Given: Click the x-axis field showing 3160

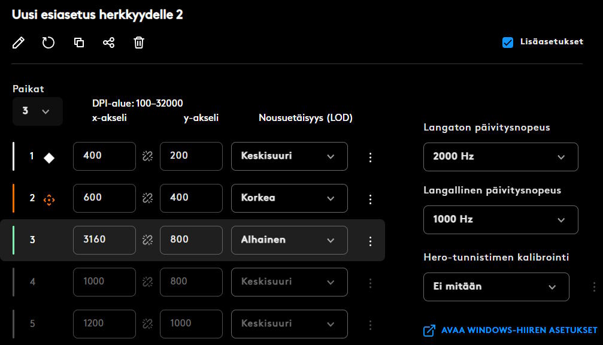Looking at the screenshot, I should (x=104, y=240).
